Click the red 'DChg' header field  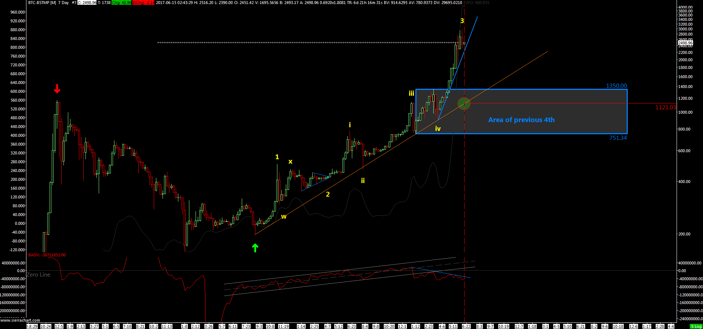(x=143, y=3)
